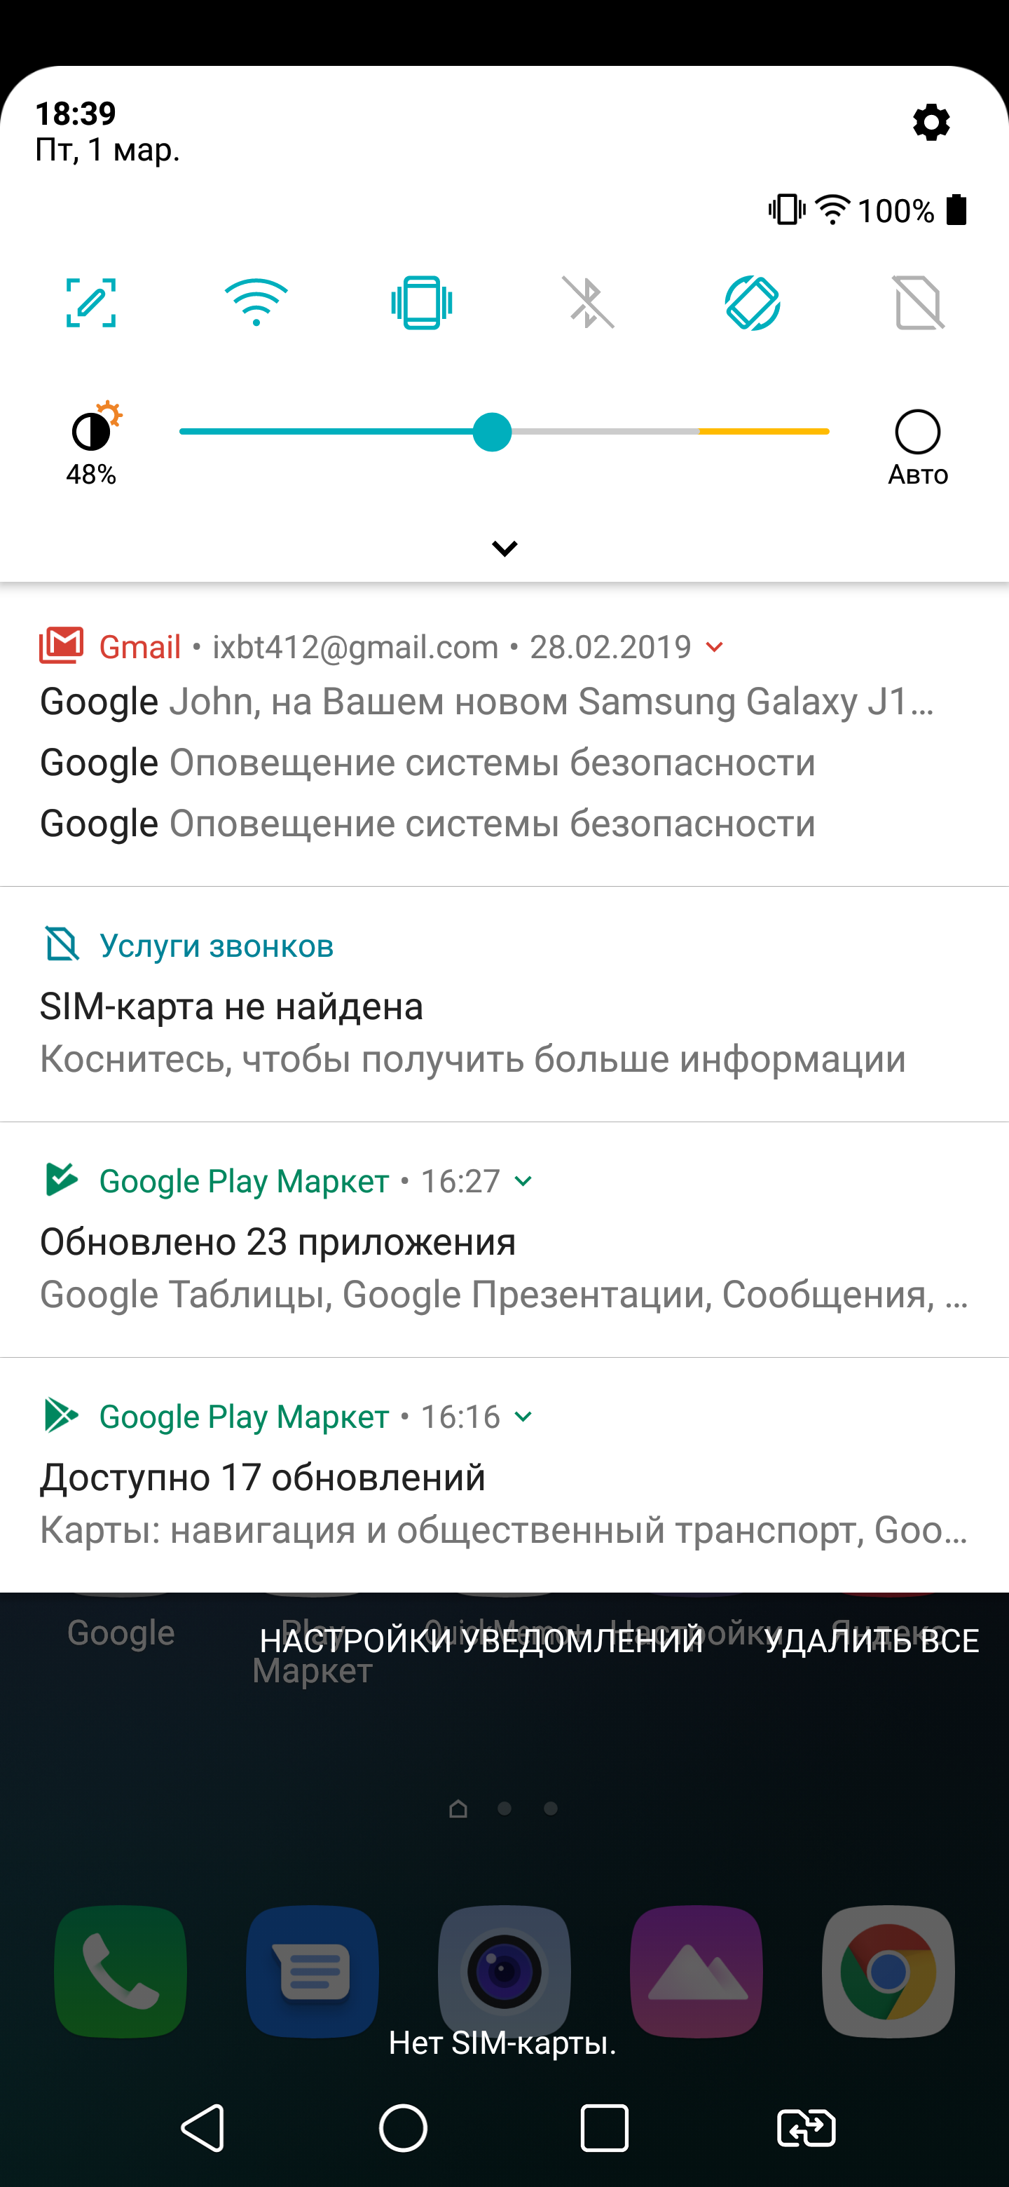Toggle the auto-rotate screen tile
The width and height of the screenshot is (1009, 2187).
753,303
